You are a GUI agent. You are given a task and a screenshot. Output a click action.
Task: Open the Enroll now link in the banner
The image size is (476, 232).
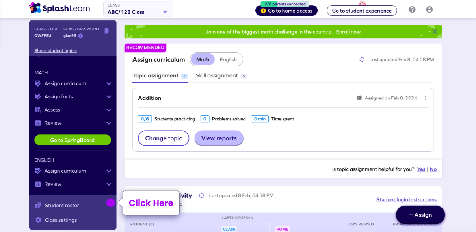[348, 31]
